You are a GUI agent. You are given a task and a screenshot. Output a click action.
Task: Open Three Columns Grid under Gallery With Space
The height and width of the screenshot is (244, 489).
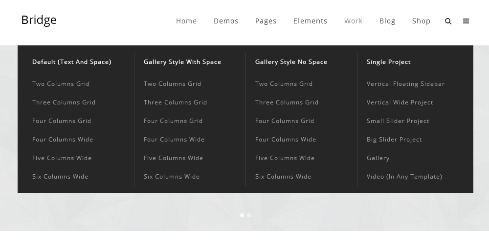click(x=175, y=102)
